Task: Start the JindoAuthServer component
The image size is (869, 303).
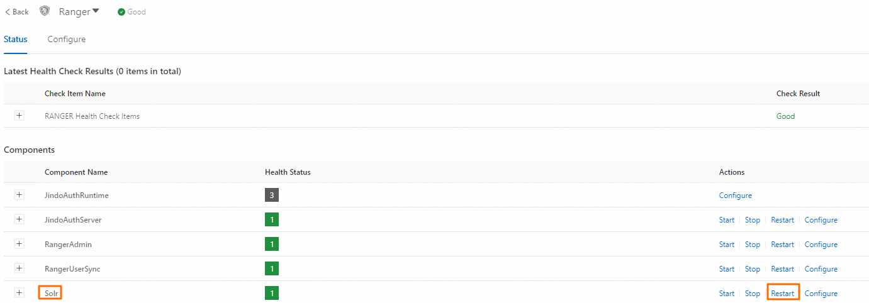Action: click(727, 220)
